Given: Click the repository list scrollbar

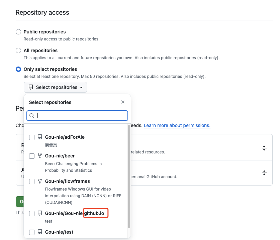Looking at the screenshot, I should 129,176.
